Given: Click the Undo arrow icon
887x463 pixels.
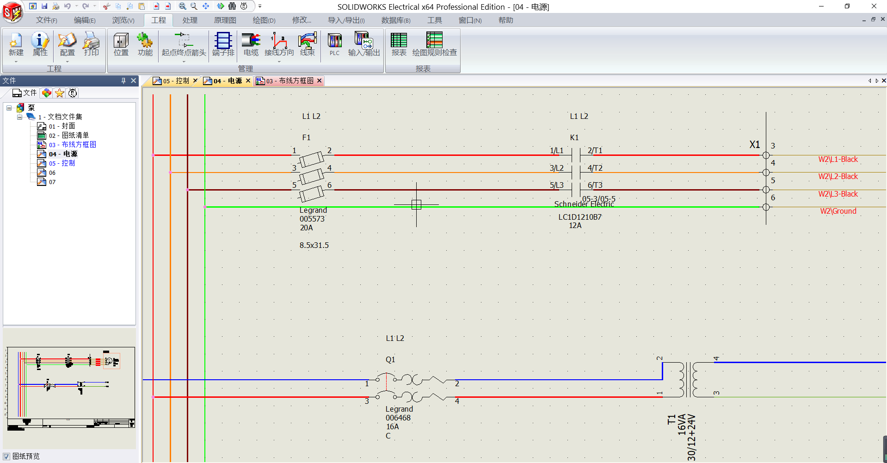Looking at the screenshot, I should [68, 6].
